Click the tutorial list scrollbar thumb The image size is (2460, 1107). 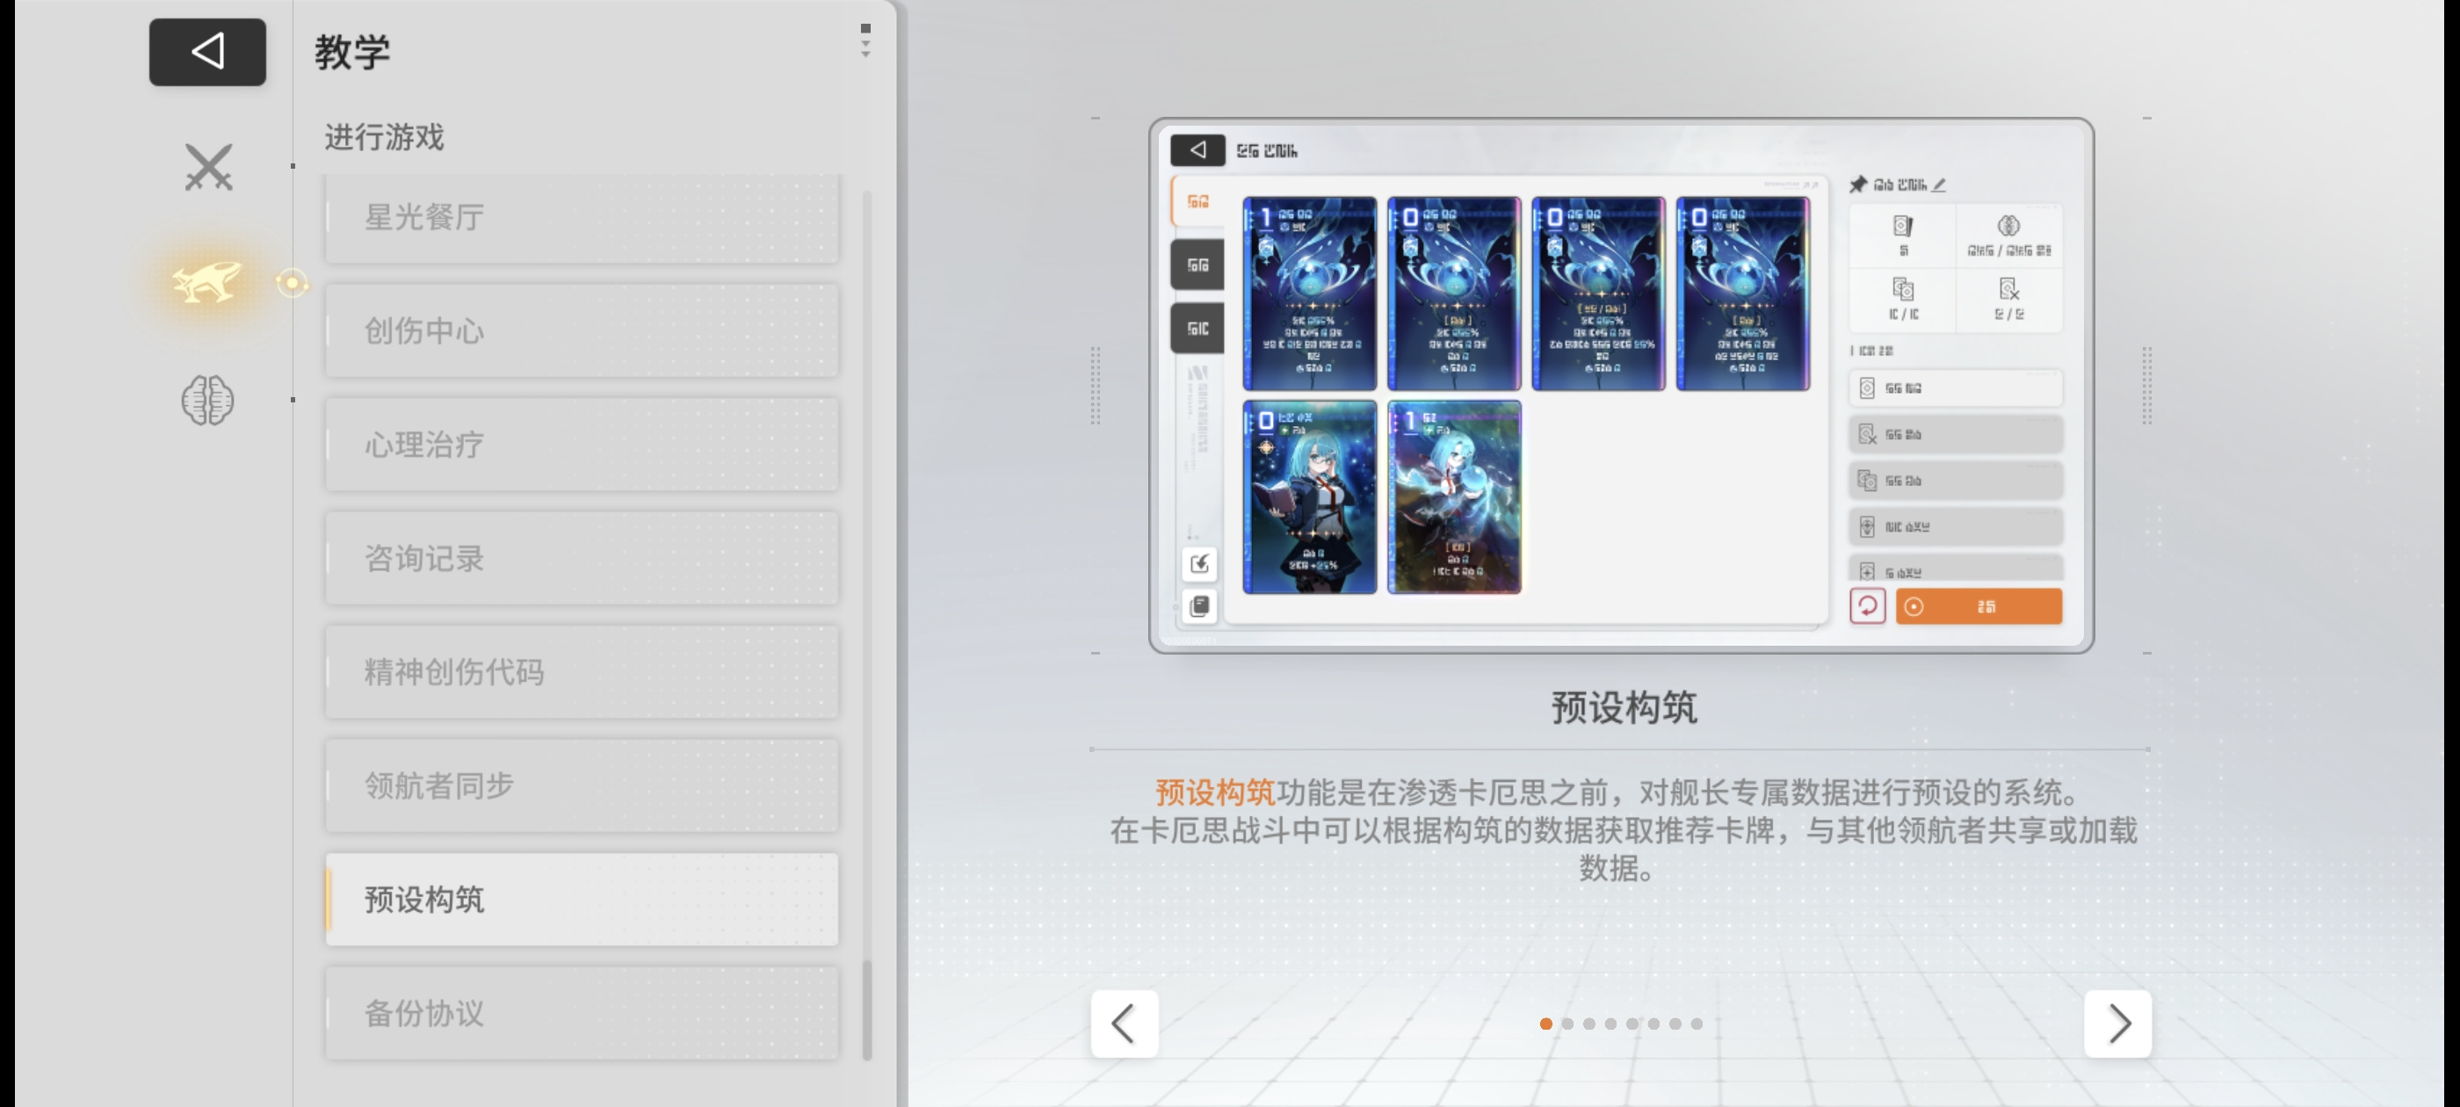867,1009
